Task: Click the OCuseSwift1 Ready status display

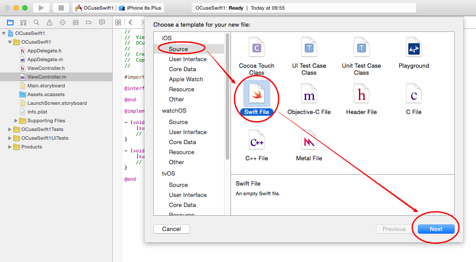Action: point(304,8)
